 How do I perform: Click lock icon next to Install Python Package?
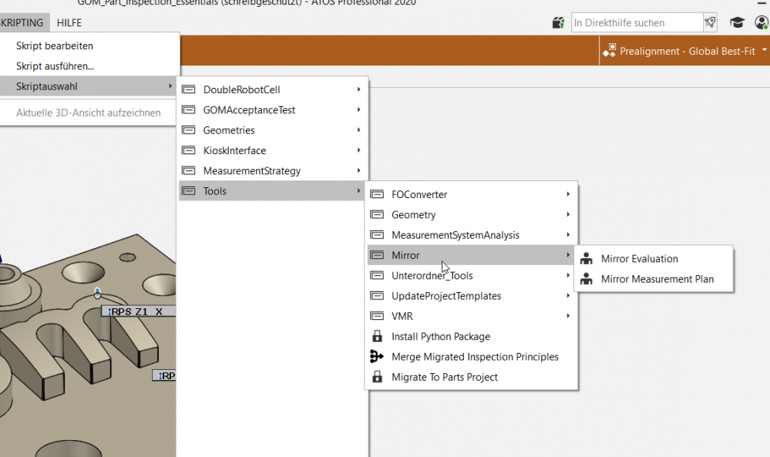tap(377, 337)
